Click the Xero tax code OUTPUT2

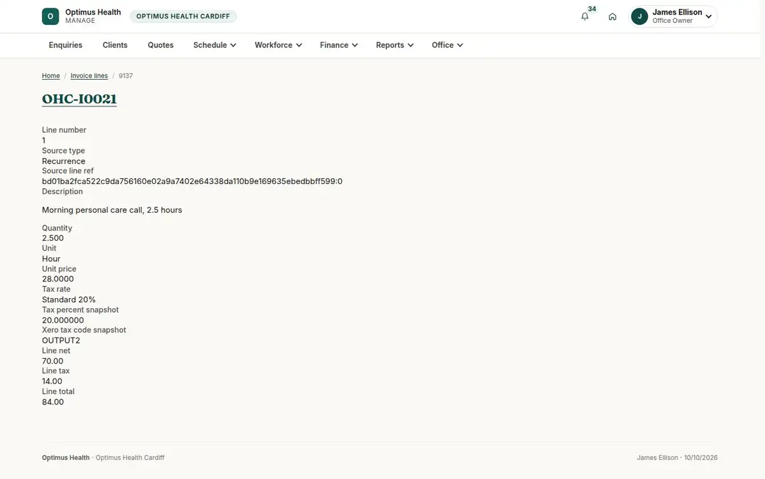click(x=61, y=341)
